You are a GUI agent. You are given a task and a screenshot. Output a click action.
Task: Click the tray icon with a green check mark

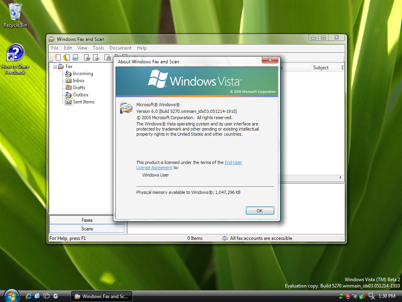[362, 296]
